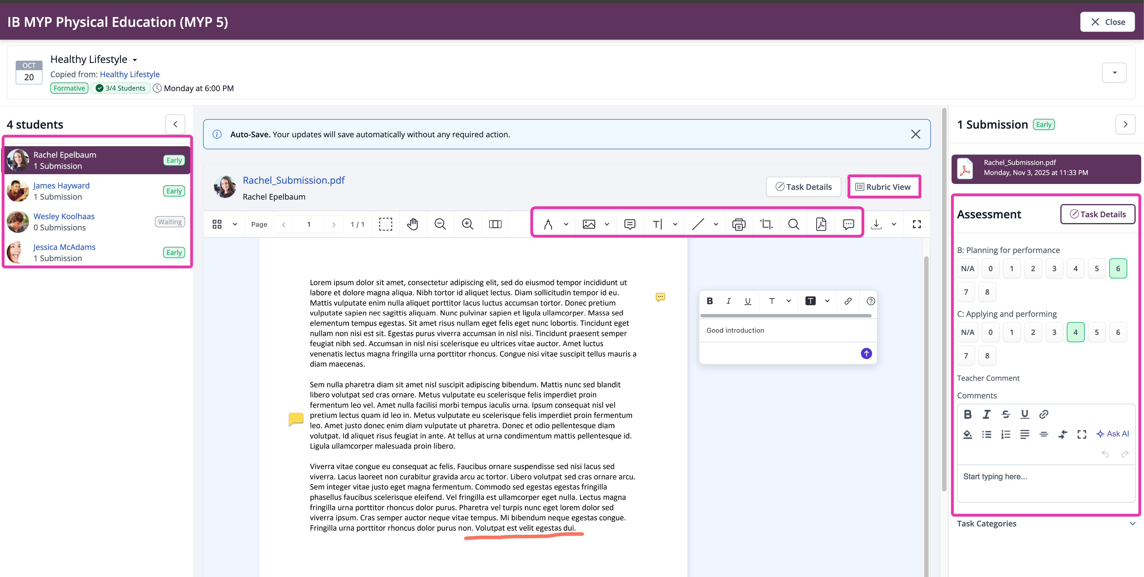The image size is (1144, 577).
Task: Open the task options dropdown at header right
Action: [1114, 73]
